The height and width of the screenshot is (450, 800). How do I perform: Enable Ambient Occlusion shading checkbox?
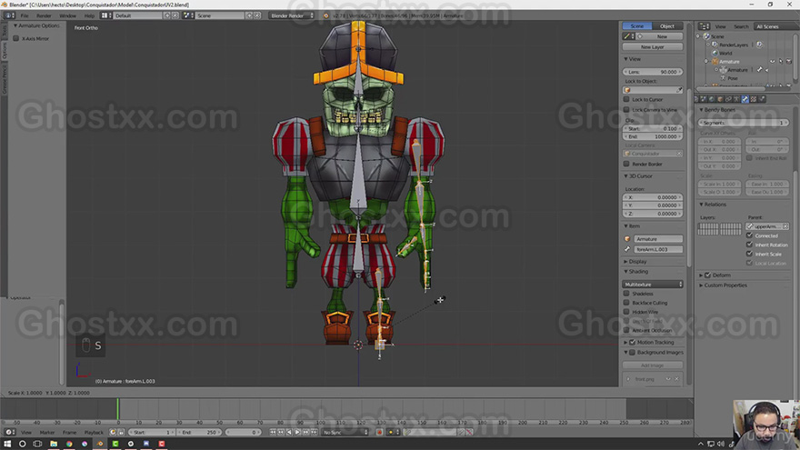[626, 330]
